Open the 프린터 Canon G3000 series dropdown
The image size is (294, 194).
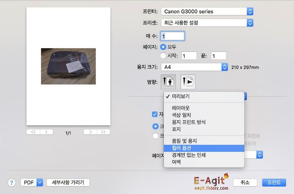pyautogui.click(x=207, y=11)
